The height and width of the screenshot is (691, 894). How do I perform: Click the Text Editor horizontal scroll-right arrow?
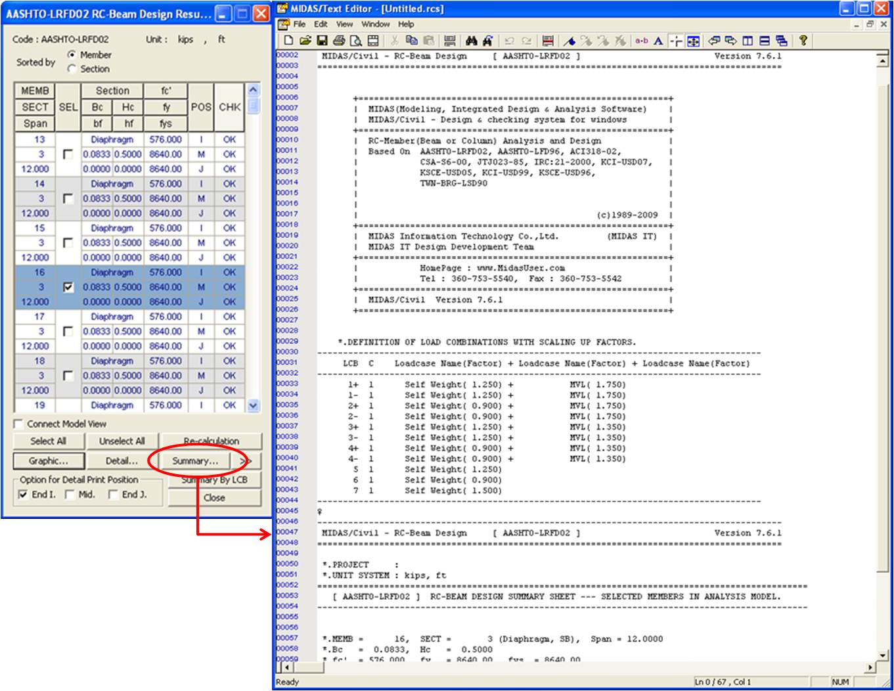click(871, 667)
